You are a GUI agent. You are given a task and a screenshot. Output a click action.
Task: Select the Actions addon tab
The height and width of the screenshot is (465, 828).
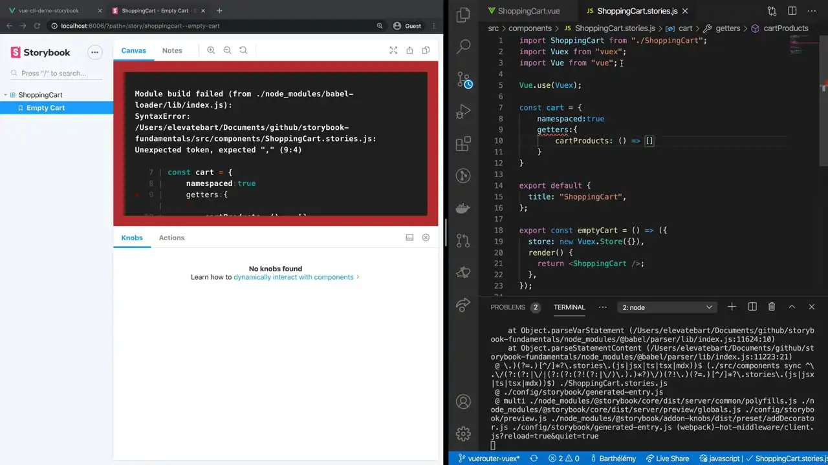(171, 238)
